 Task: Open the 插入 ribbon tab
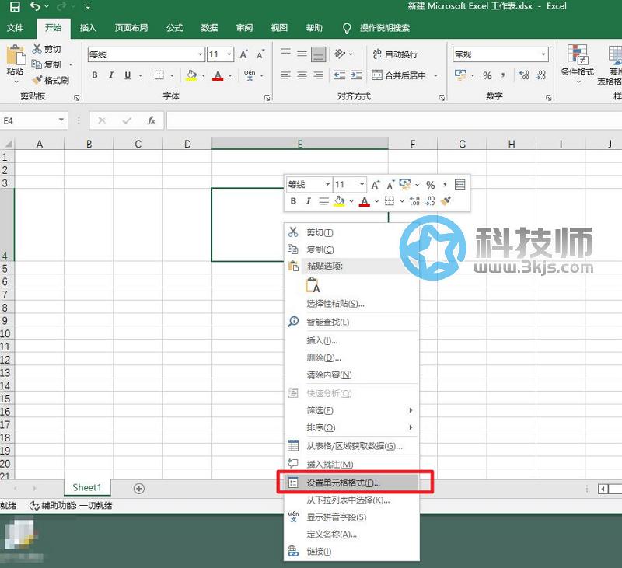tap(88, 27)
